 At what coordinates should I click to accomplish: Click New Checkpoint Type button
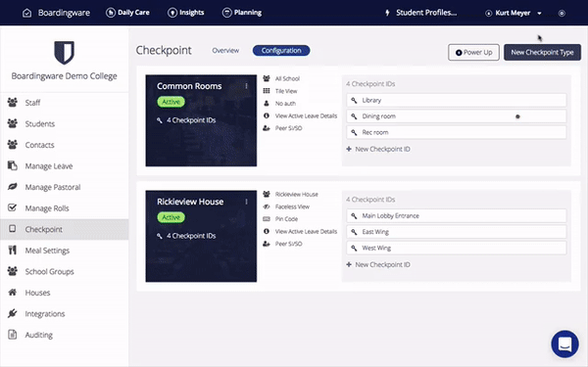(x=542, y=53)
